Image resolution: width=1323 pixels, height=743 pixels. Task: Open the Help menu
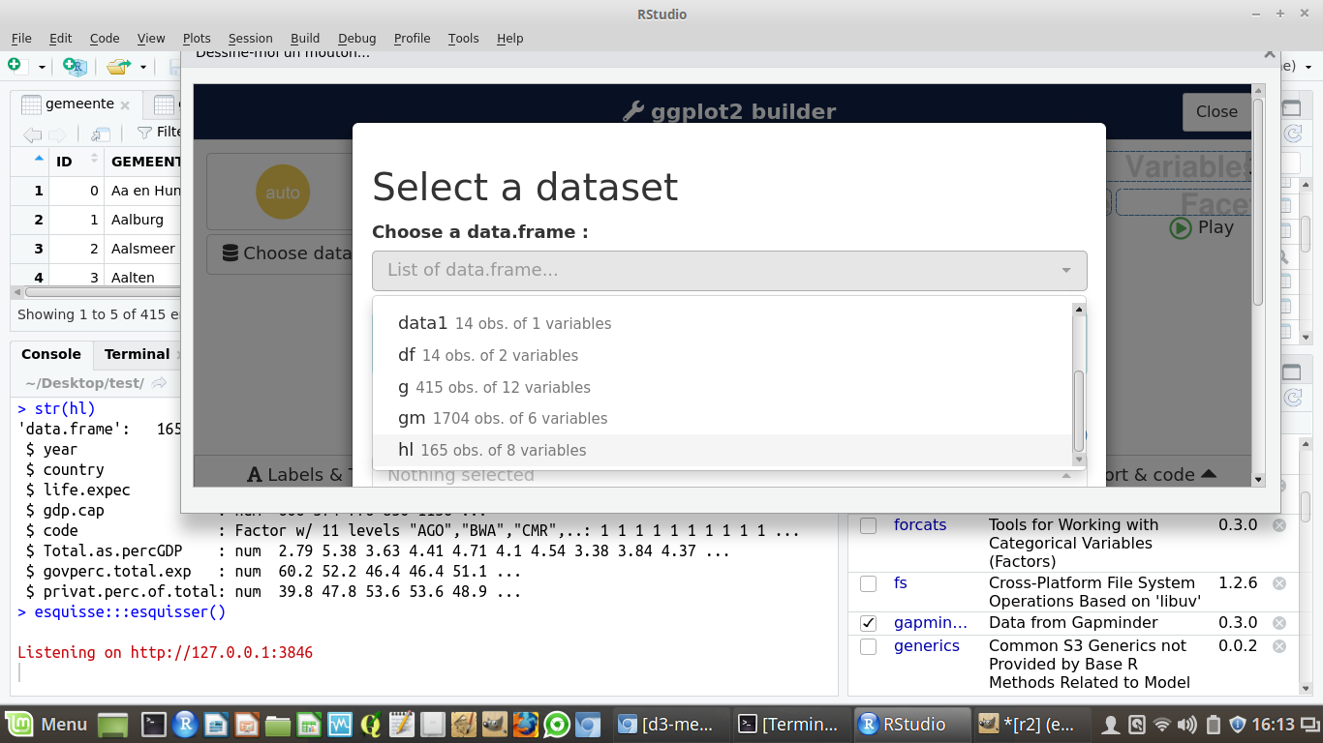(x=510, y=38)
